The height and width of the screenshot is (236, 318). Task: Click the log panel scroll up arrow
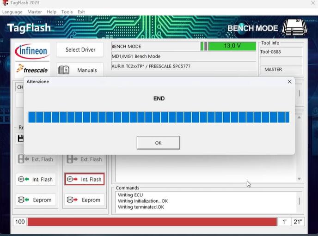(x=299, y=117)
